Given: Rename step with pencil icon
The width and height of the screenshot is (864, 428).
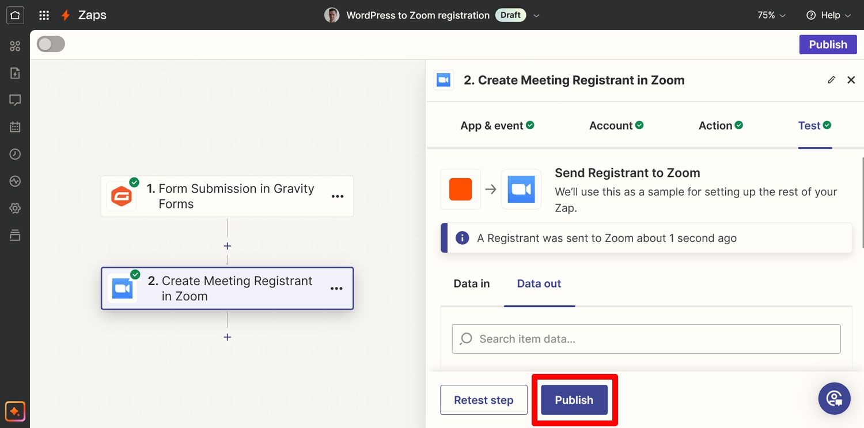Looking at the screenshot, I should point(831,80).
